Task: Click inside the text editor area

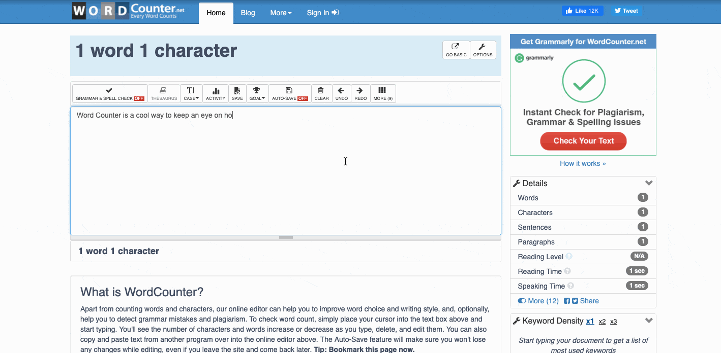Action: coord(286,171)
